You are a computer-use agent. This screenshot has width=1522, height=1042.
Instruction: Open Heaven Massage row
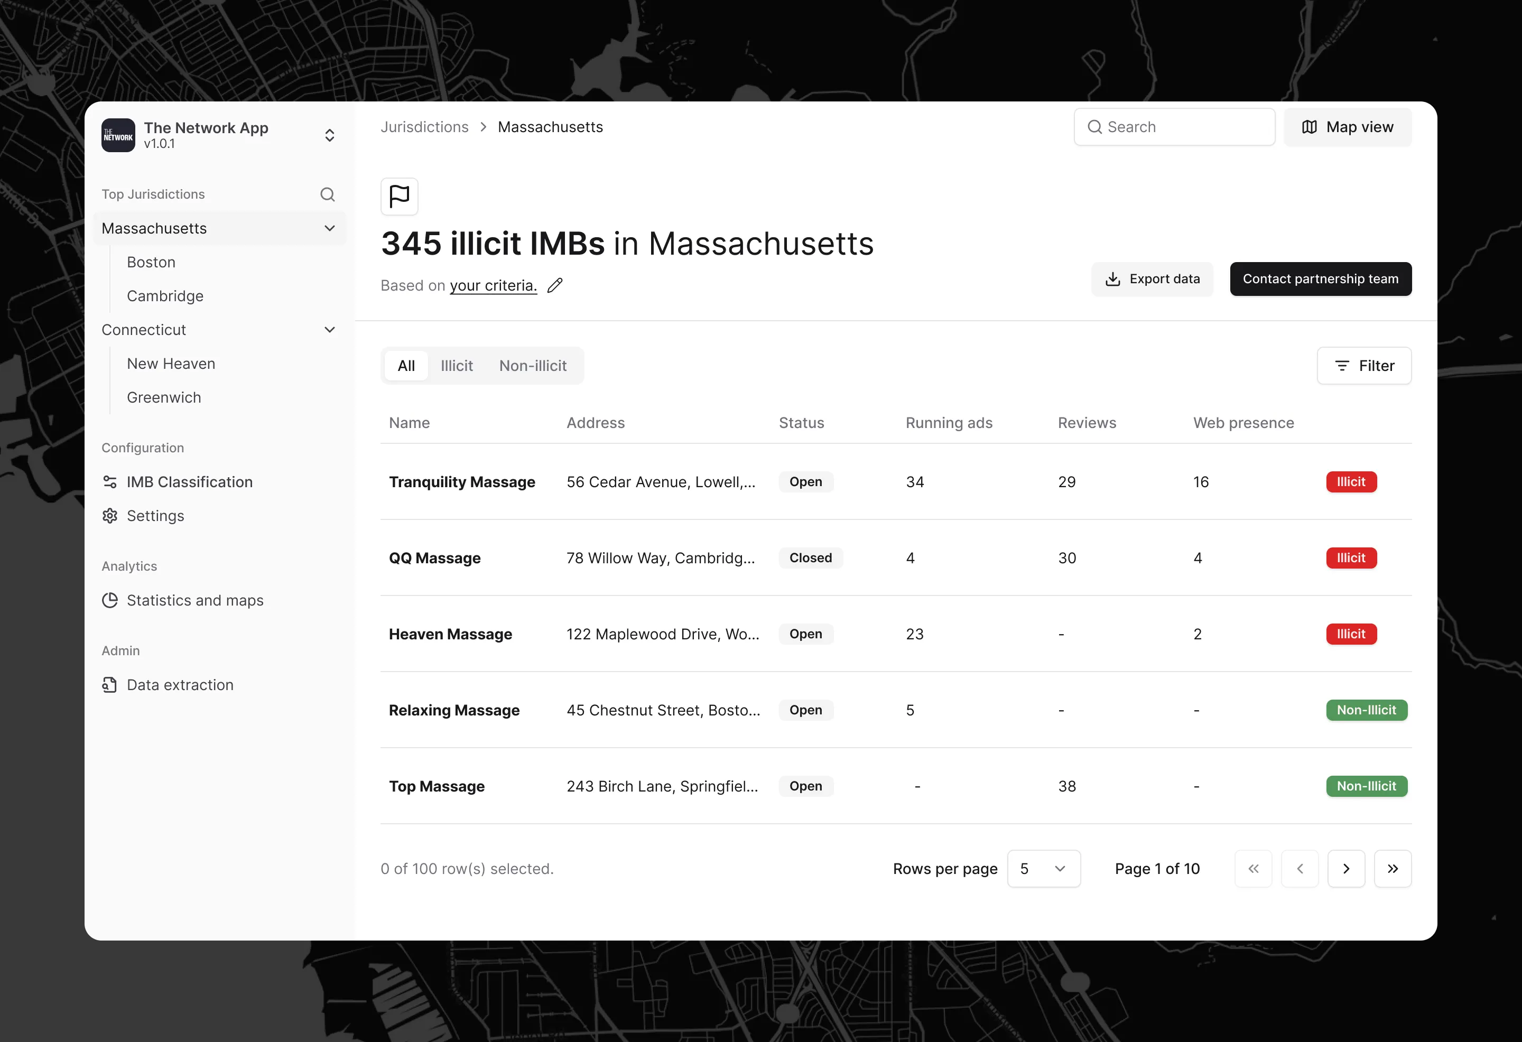point(896,634)
